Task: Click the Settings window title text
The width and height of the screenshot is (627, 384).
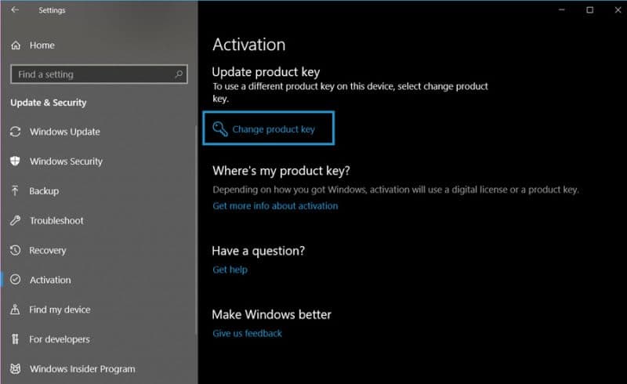Action: [x=52, y=10]
